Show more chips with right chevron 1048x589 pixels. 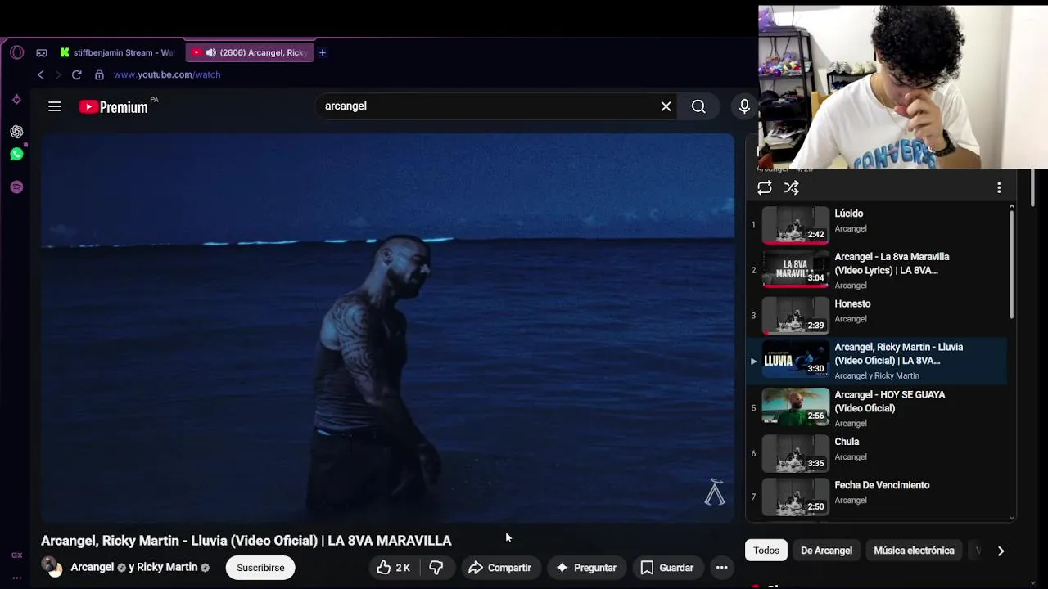[1001, 551]
